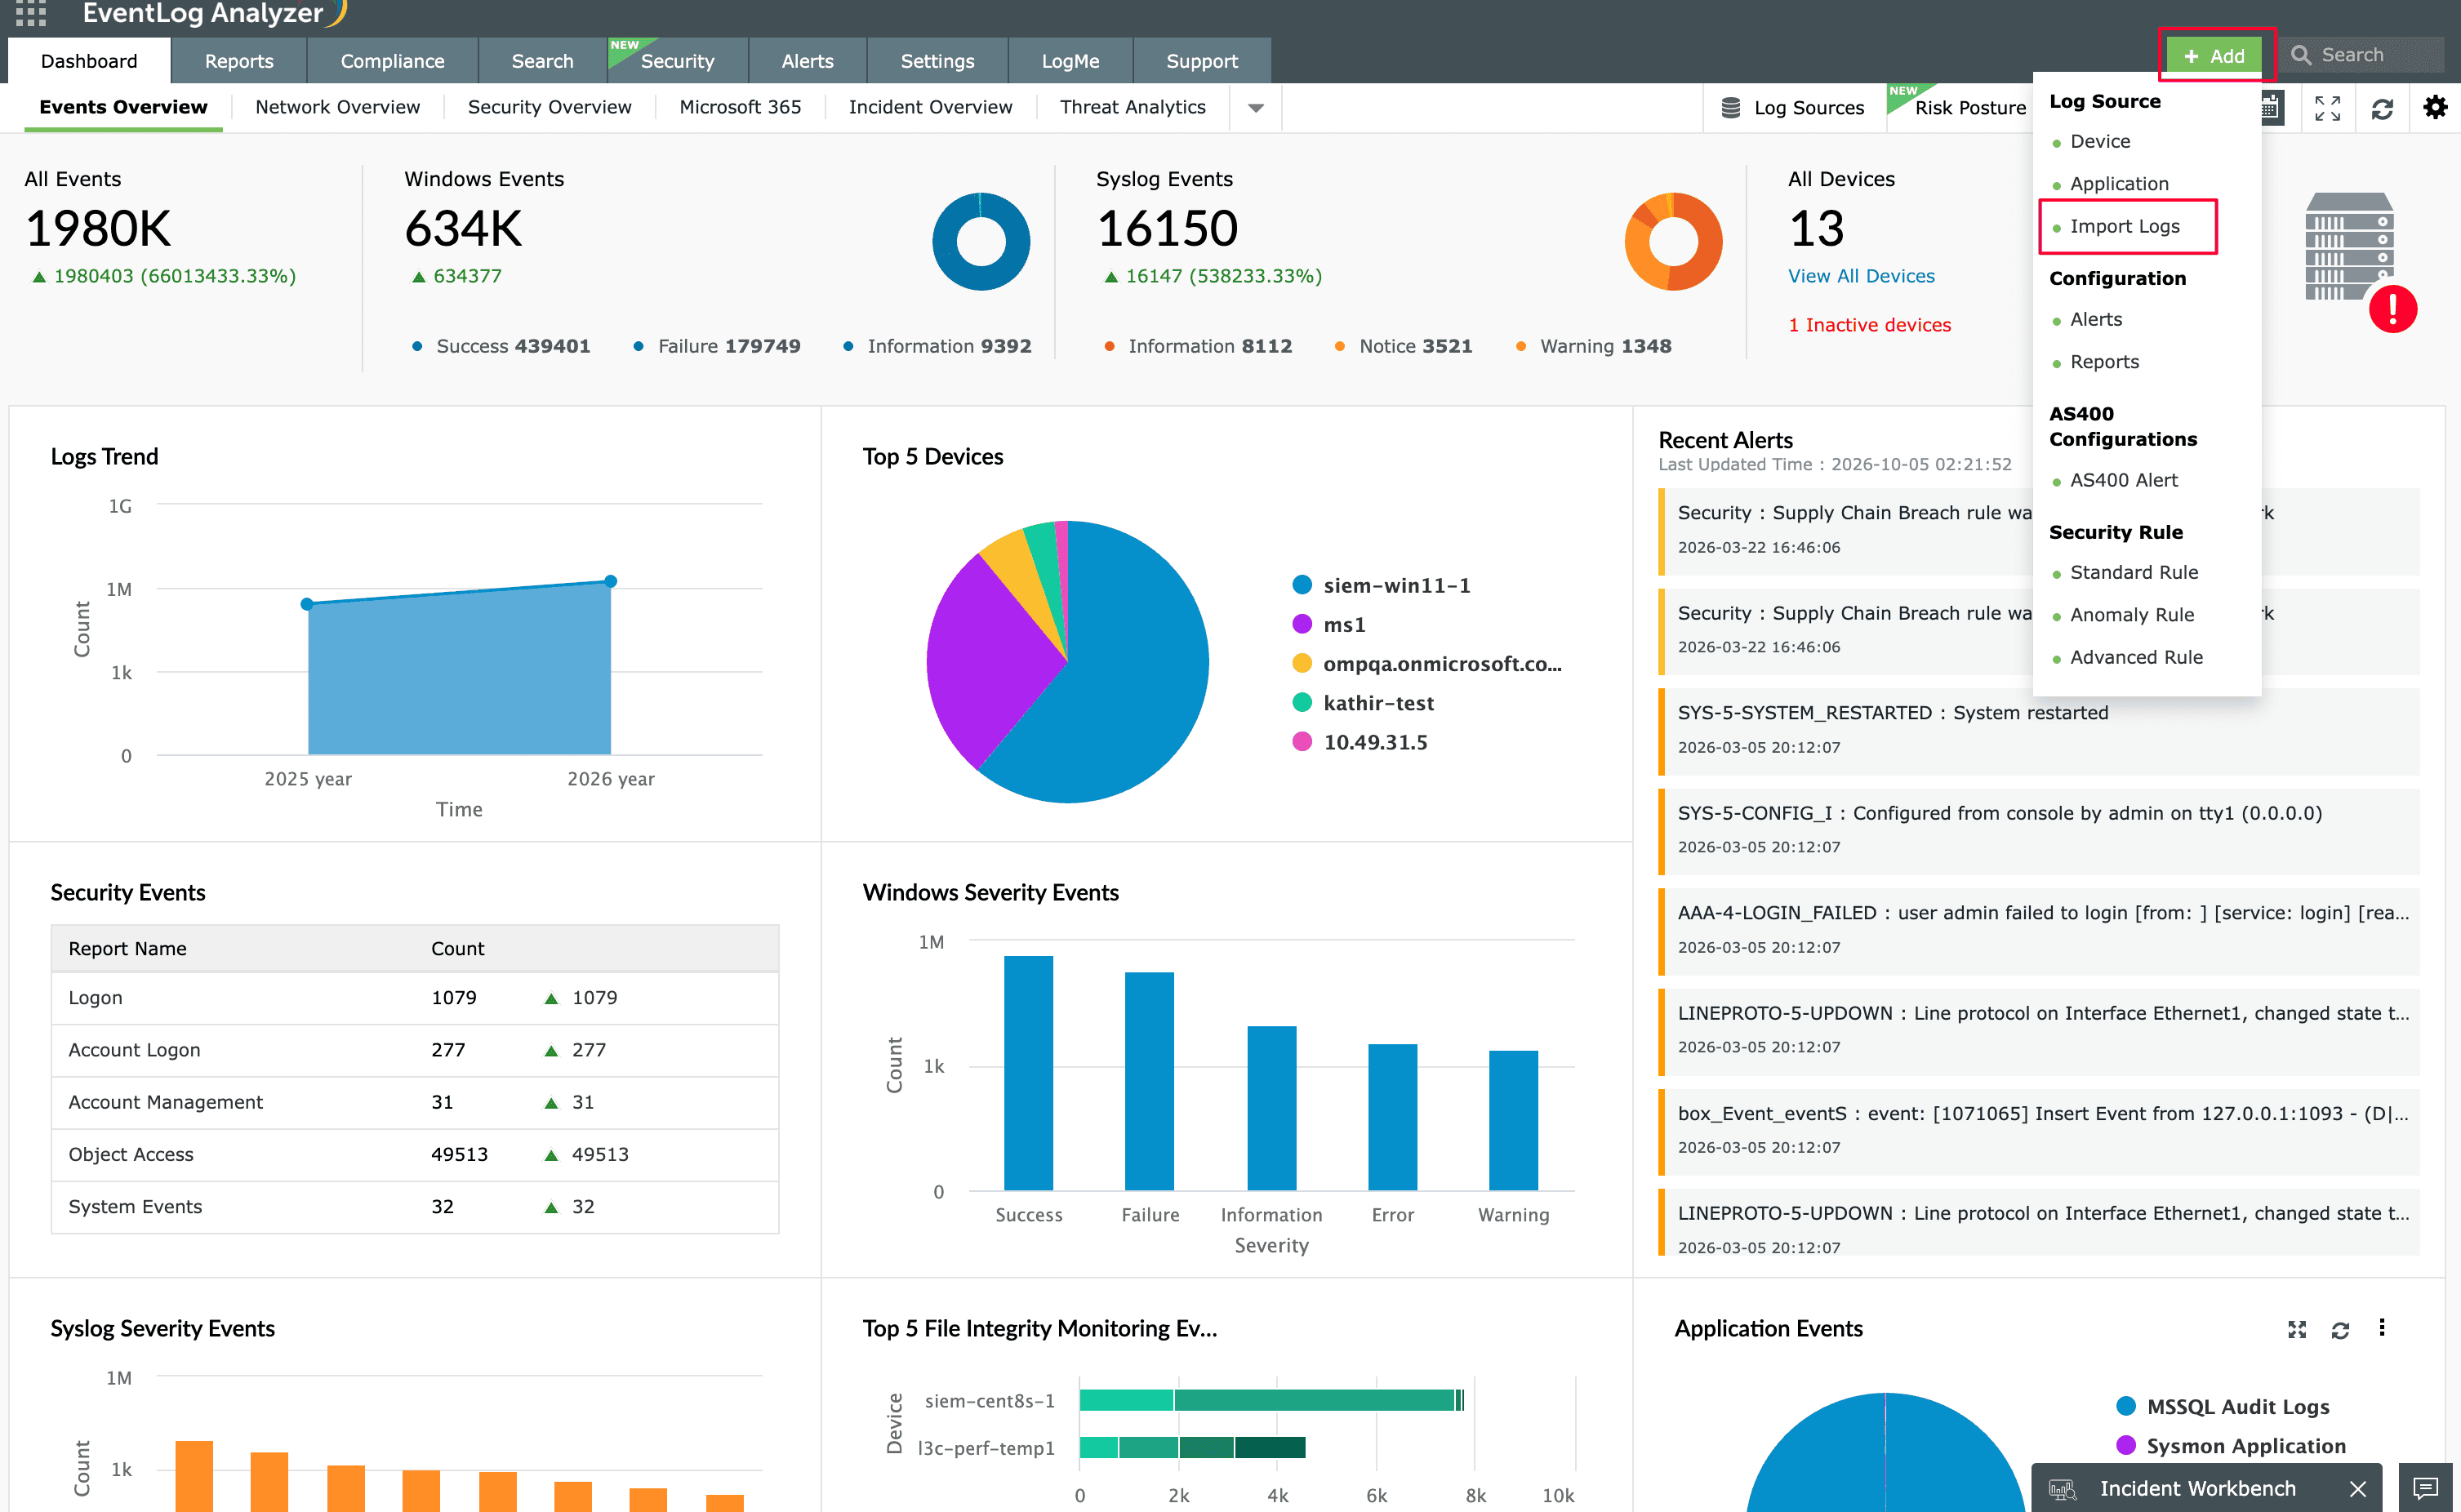Select Network Overview sub-tab

[337, 107]
